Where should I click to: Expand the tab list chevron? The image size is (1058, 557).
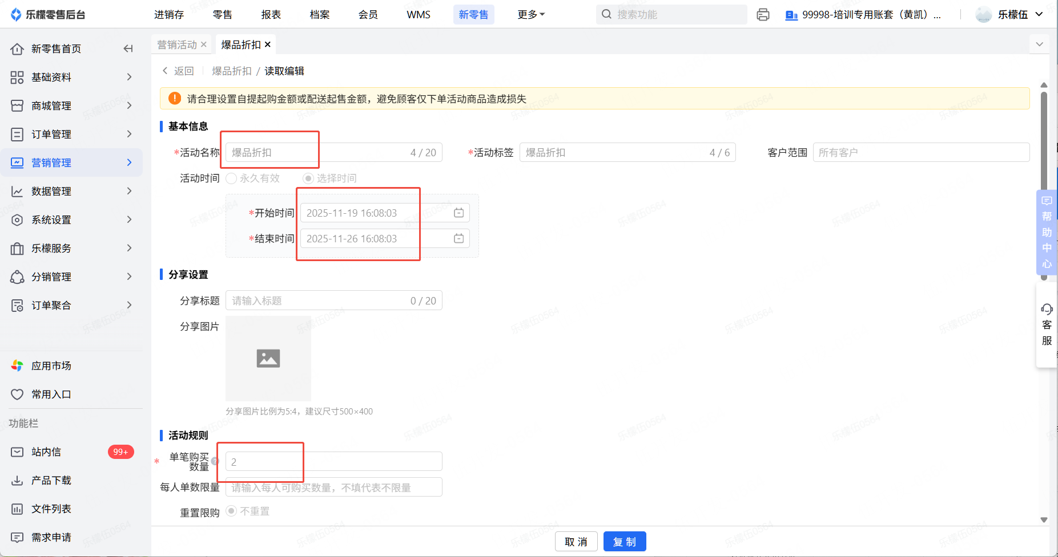[1040, 44]
